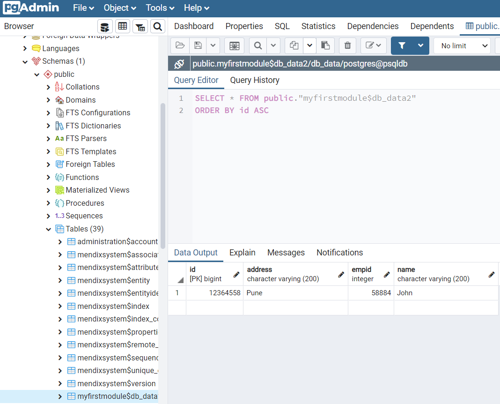This screenshot has width=500, height=404.
Task: Switch to the Dashboard tab
Action: pyautogui.click(x=194, y=26)
